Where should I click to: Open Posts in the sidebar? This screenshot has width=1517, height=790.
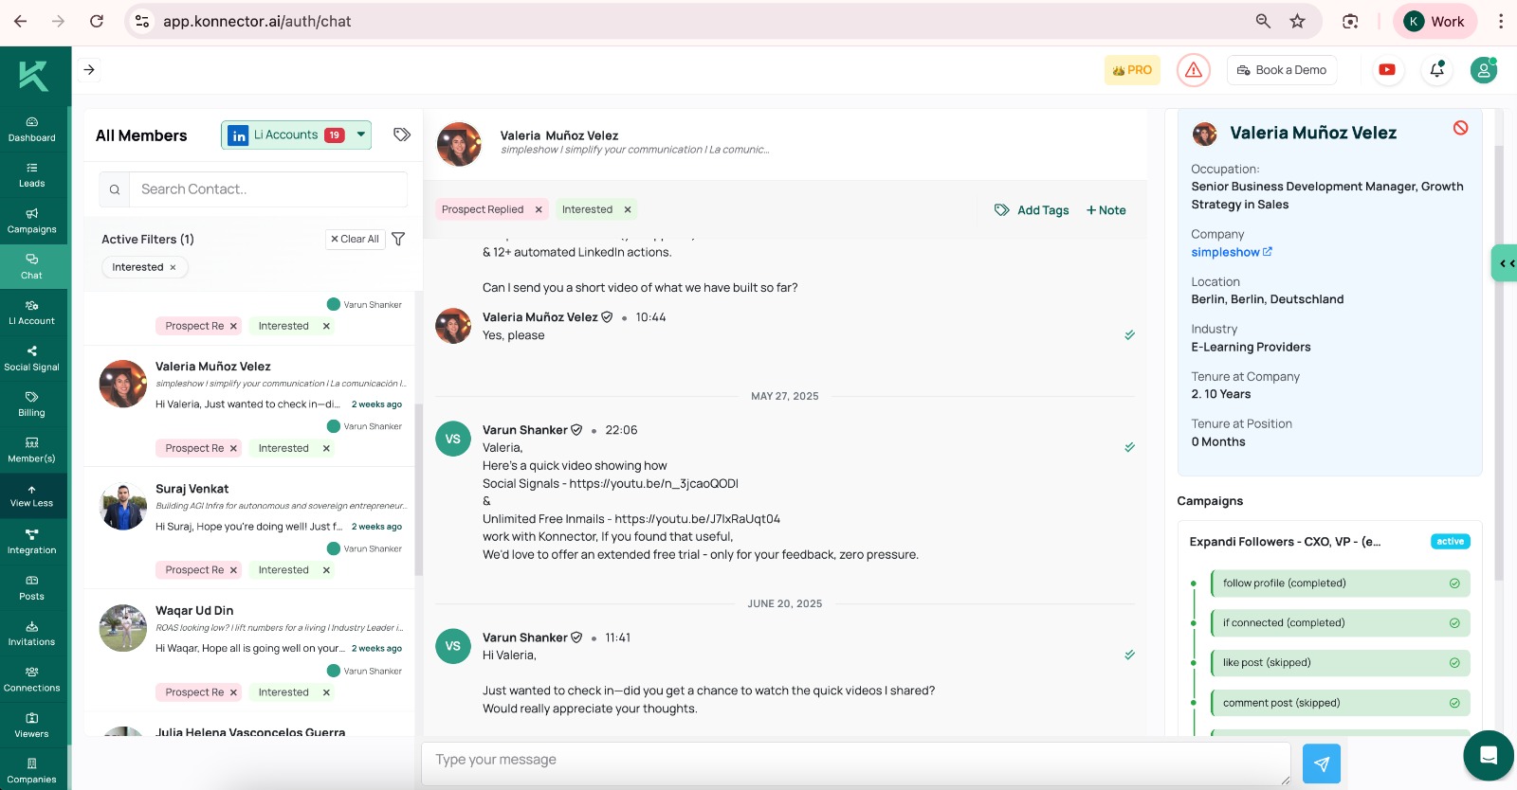[x=32, y=587]
